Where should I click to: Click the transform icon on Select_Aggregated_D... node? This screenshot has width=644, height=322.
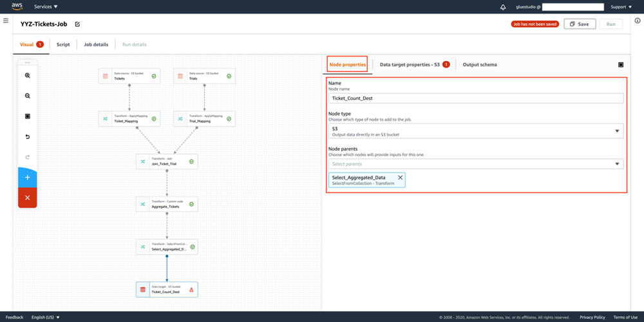(143, 247)
